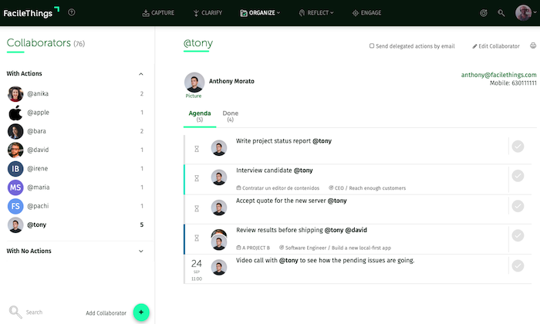The width and height of the screenshot is (540, 324).
Task: Enable Send delegated actions by email
Action: [x=372, y=46]
